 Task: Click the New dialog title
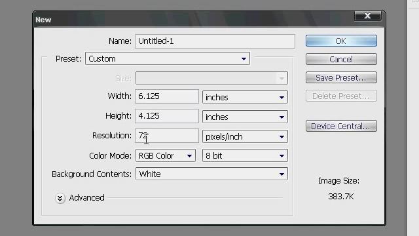43,20
